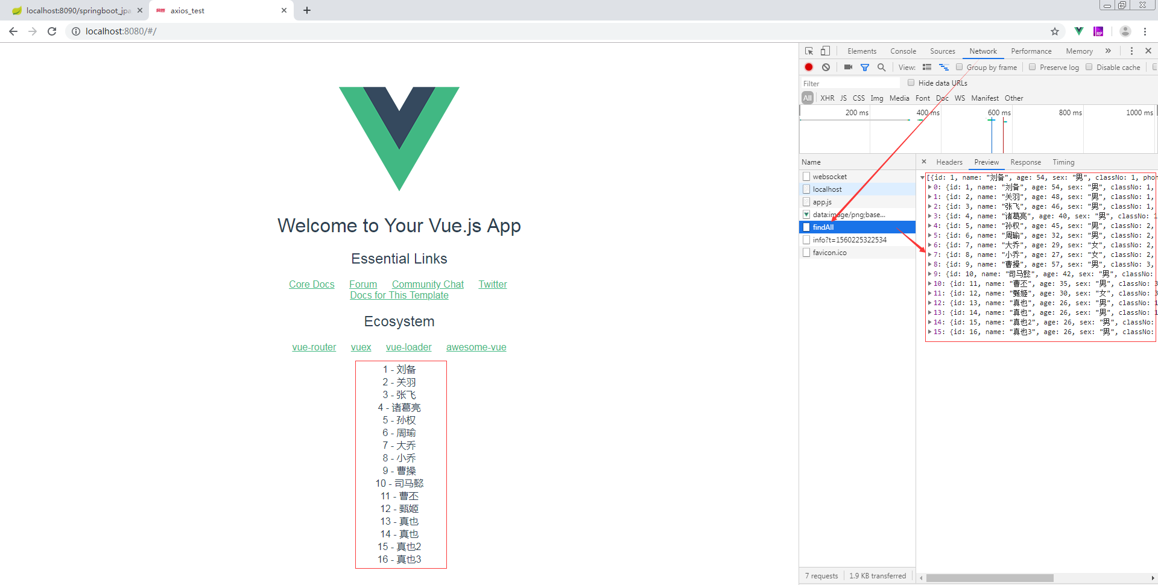Open DevTools customize menu (three dots)
The image size is (1158, 585).
click(1131, 51)
